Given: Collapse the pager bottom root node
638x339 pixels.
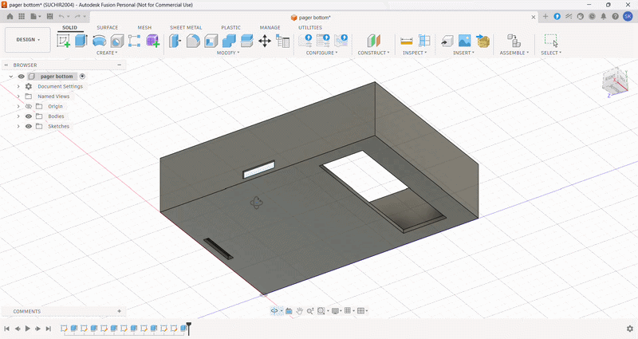Looking at the screenshot, I should pos(11,77).
